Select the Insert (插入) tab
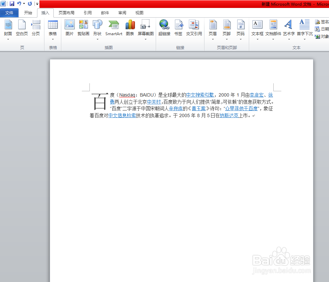 45,13
